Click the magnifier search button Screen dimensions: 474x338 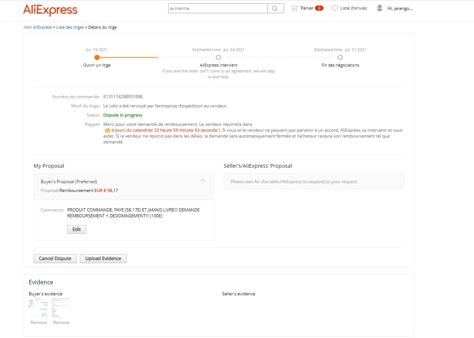coord(275,8)
